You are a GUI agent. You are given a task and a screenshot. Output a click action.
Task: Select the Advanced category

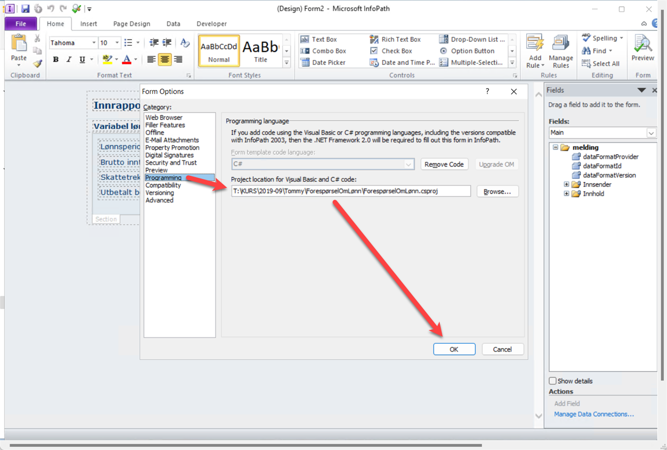(x=159, y=200)
